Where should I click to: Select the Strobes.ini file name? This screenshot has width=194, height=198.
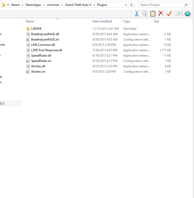click(x=38, y=71)
